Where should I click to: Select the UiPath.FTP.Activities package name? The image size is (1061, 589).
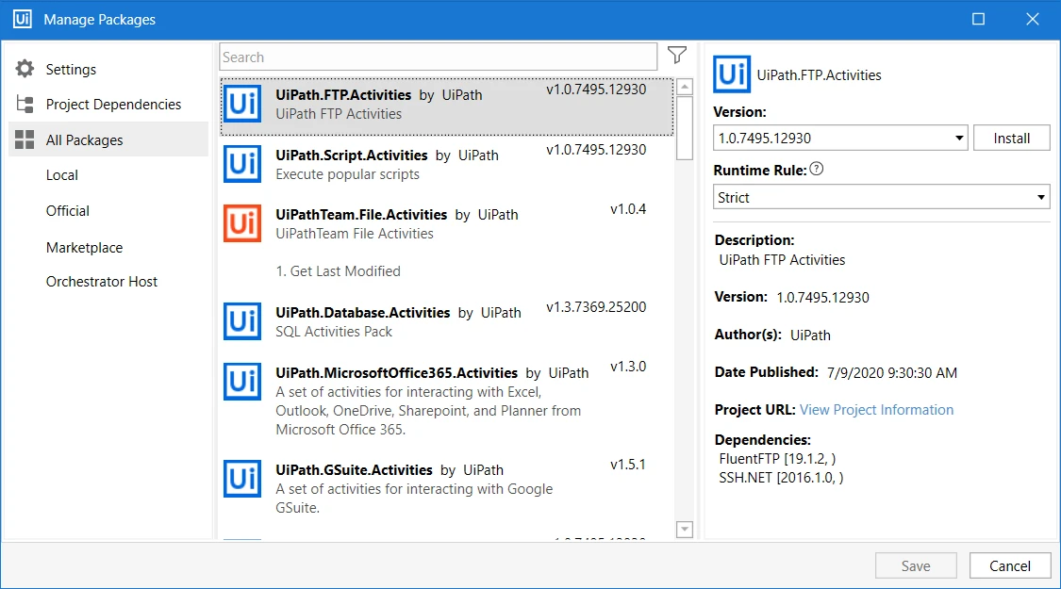(x=343, y=94)
